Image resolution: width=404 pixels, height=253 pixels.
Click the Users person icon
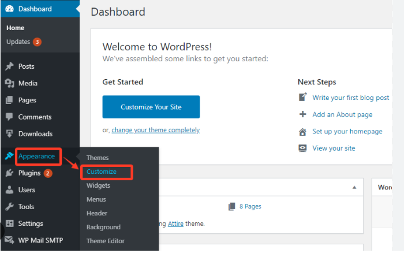click(x=9, y=189)
